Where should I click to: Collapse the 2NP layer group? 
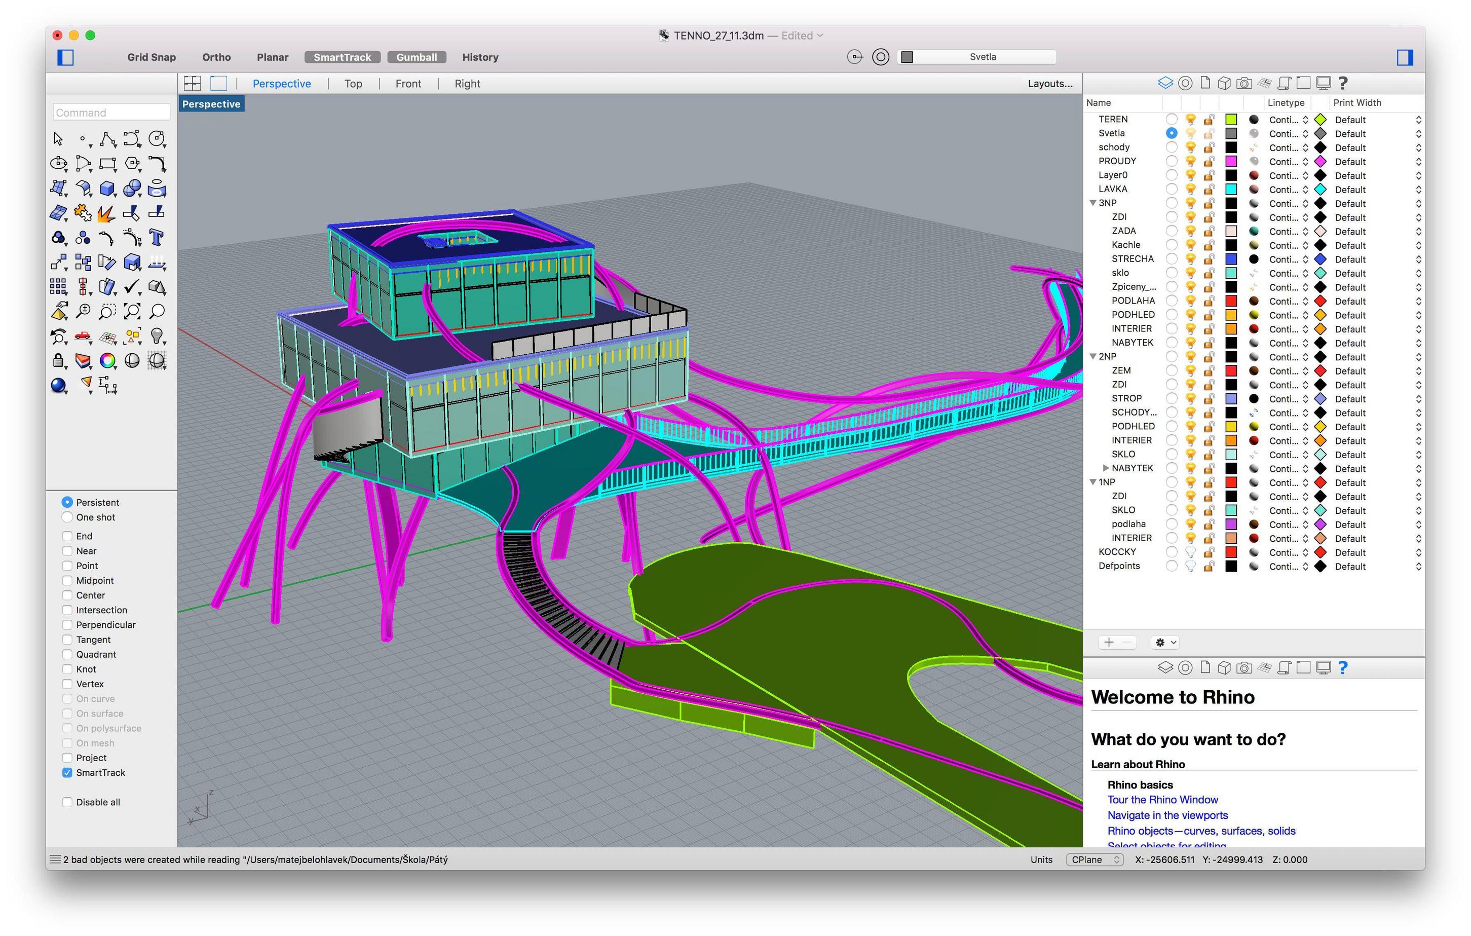click(1093, 356)
